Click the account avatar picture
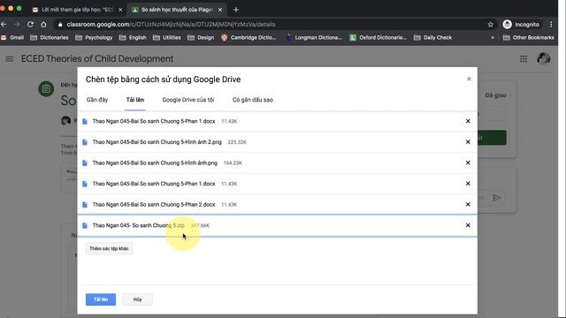This screenshot has width=566, height=318. point(543,58)
